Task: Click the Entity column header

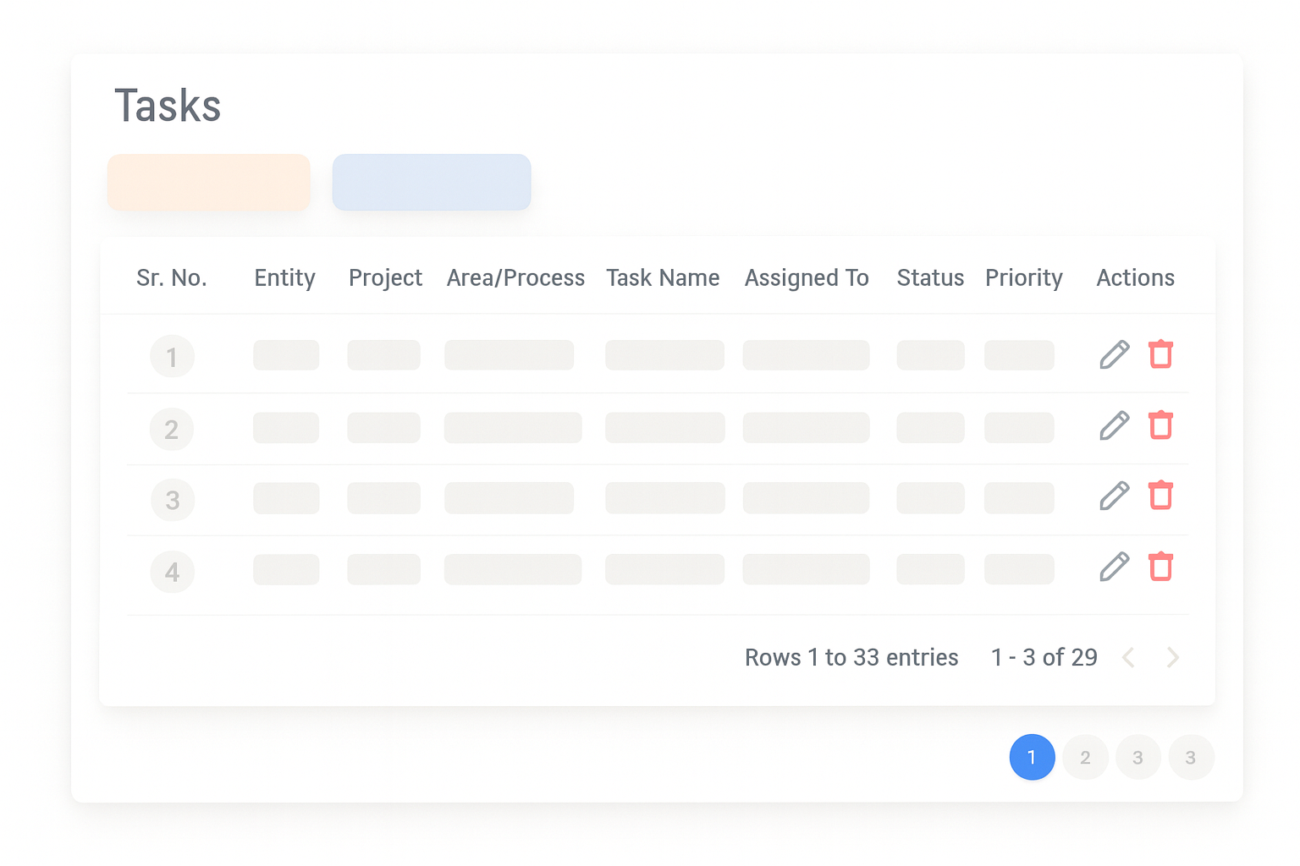Action: tap(285, 278)
